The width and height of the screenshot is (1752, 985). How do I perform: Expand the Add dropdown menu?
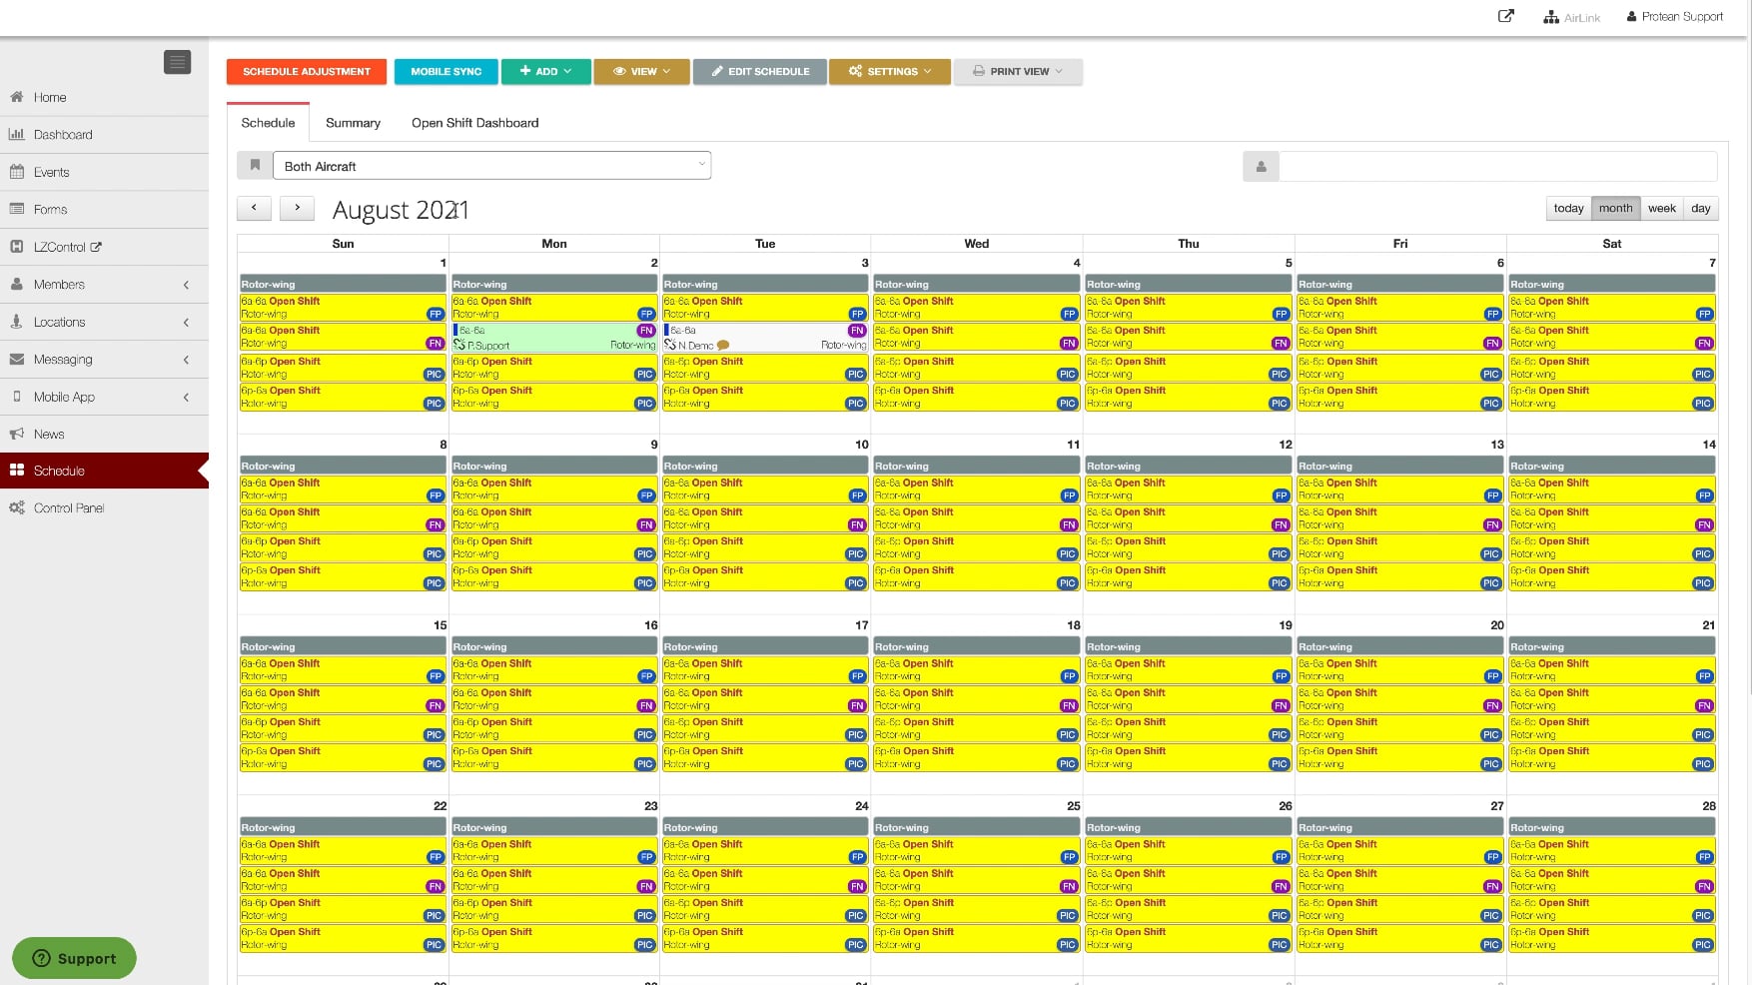point(545,71)
